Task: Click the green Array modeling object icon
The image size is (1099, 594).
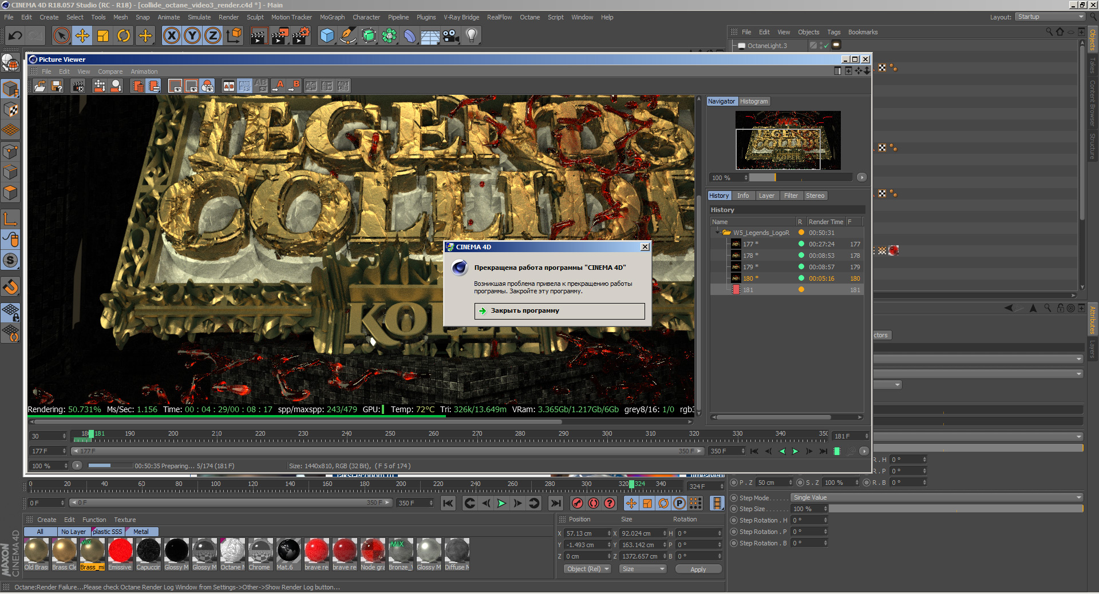Action: tap(389, 36)
